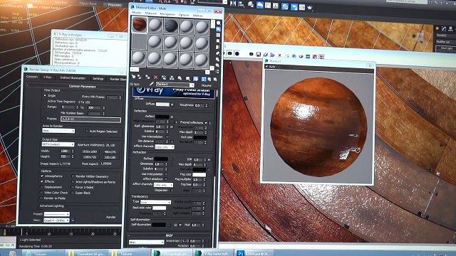
Task: Click save image icon in frame buffer toolbar
Action: click(258, 54)
